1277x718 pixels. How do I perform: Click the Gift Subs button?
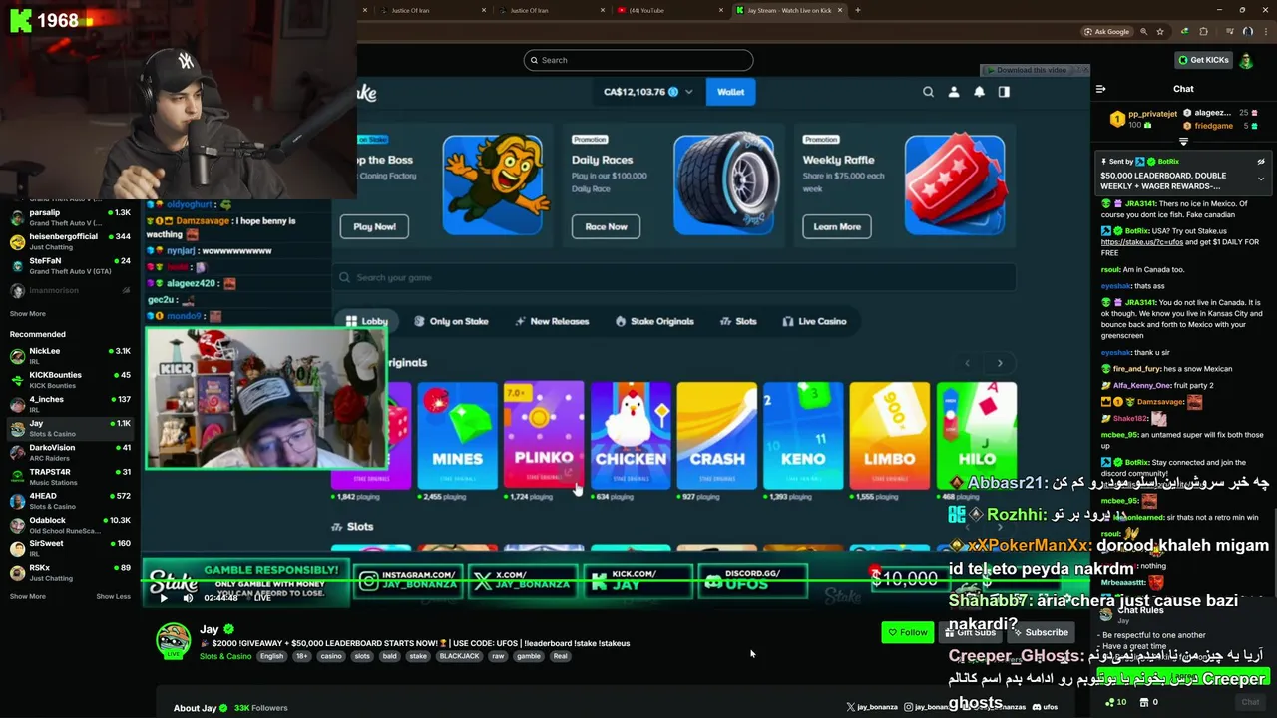(x=970, y=632)
